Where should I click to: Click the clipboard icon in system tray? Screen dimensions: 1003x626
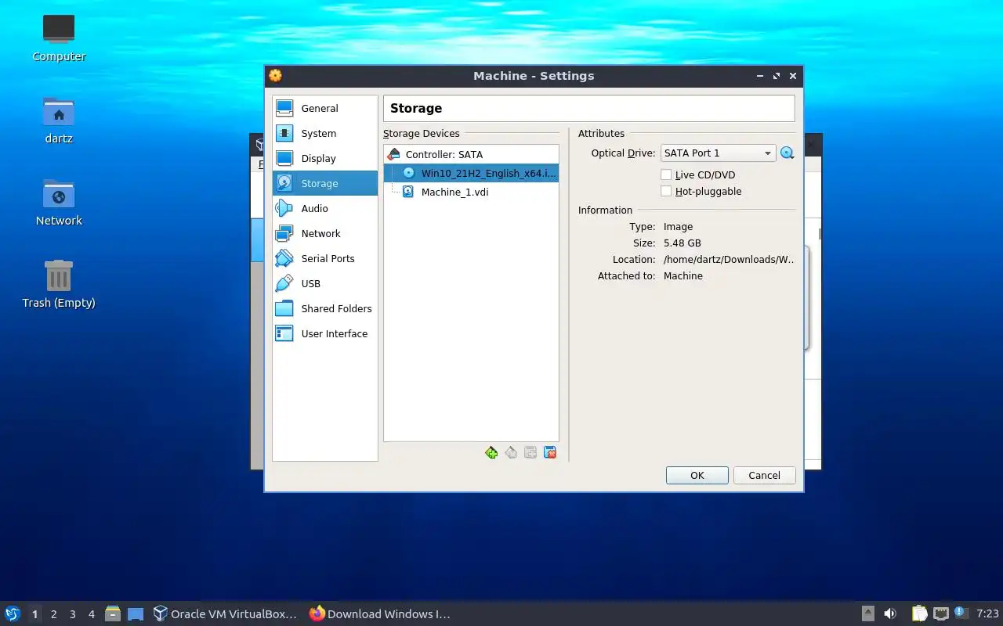(x=919, y=613)
